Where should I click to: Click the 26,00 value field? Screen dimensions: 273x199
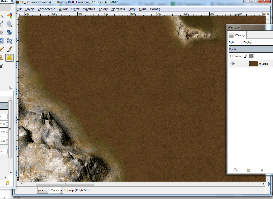[3, 124]
